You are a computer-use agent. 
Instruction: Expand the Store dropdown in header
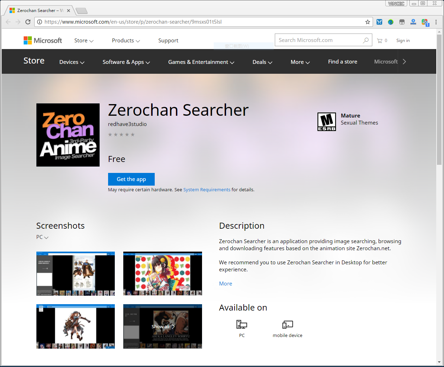(84, 41)
